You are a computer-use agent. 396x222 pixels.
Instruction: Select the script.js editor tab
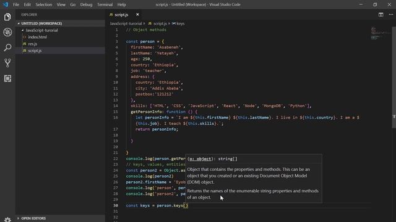124,15
